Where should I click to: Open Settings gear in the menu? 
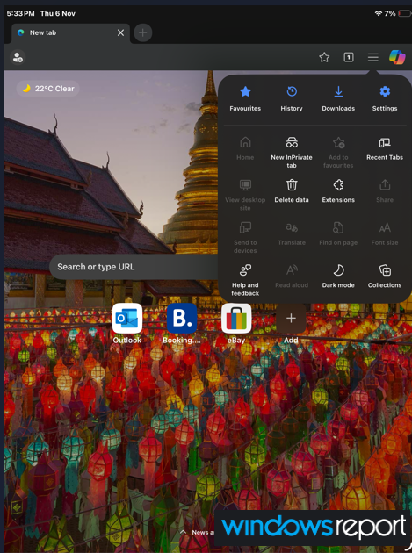pyautogui.click(x=385, y=98)
